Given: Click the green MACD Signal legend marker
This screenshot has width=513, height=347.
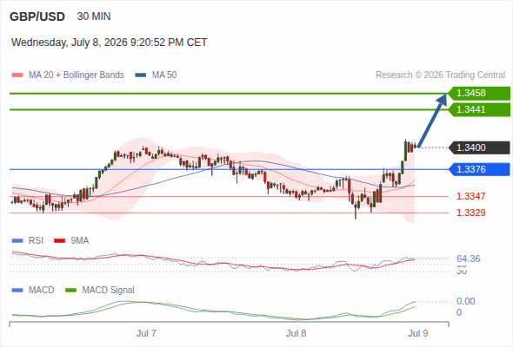Looking at the screenshot, I should (70, 290).
